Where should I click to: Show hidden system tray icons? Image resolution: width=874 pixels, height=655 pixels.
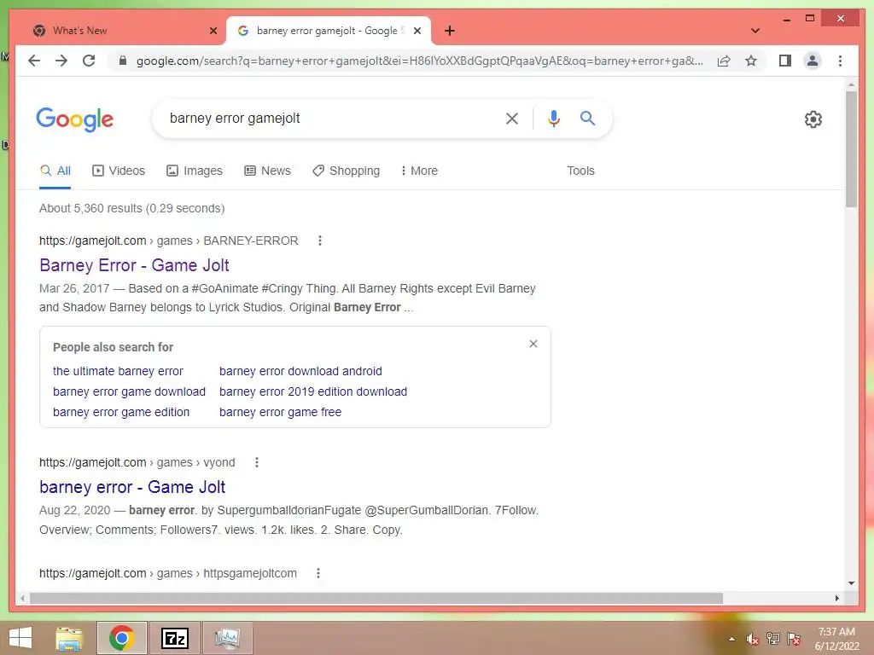coord(731,639)
